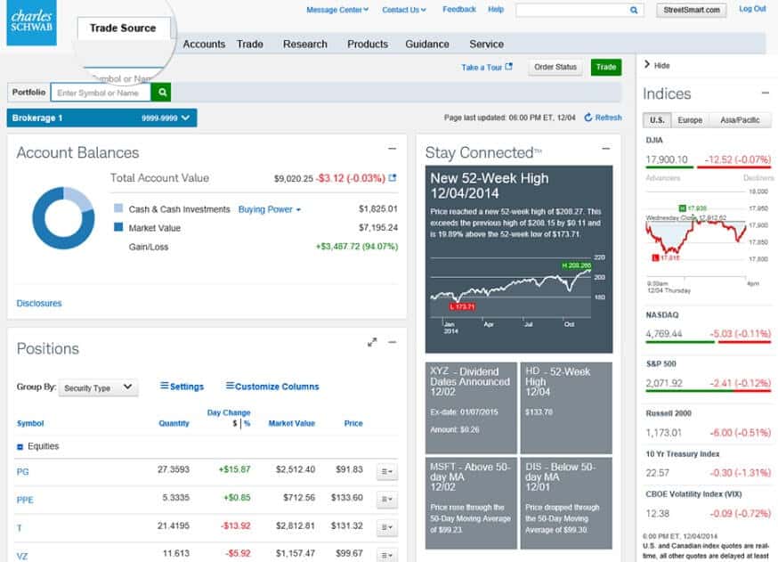Click the pop-out icon beside Total Account Value
The image size is (778, 562).
(393, 178)
